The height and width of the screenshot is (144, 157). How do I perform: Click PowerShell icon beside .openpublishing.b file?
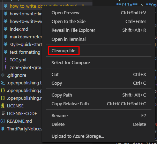[3, 83]
